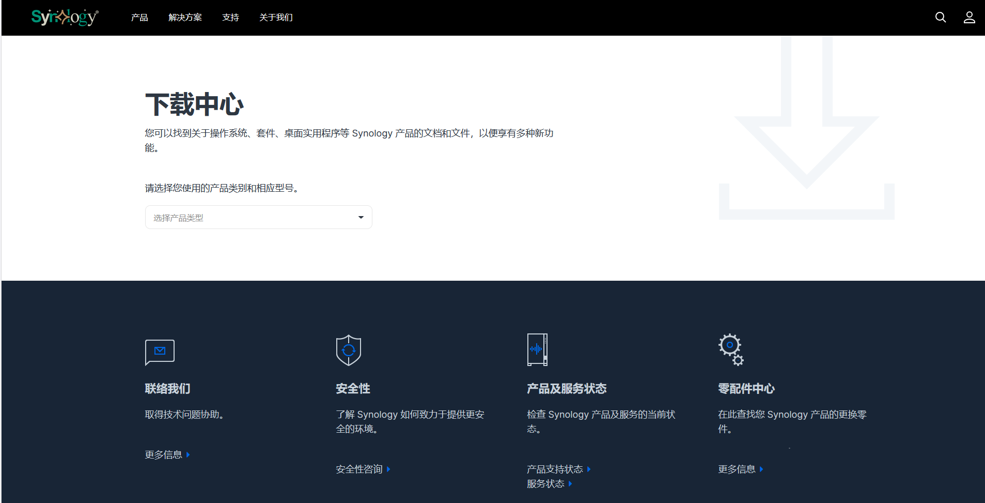
Task: Open the 关于我们 menu
Action: (x=276, y=18)
